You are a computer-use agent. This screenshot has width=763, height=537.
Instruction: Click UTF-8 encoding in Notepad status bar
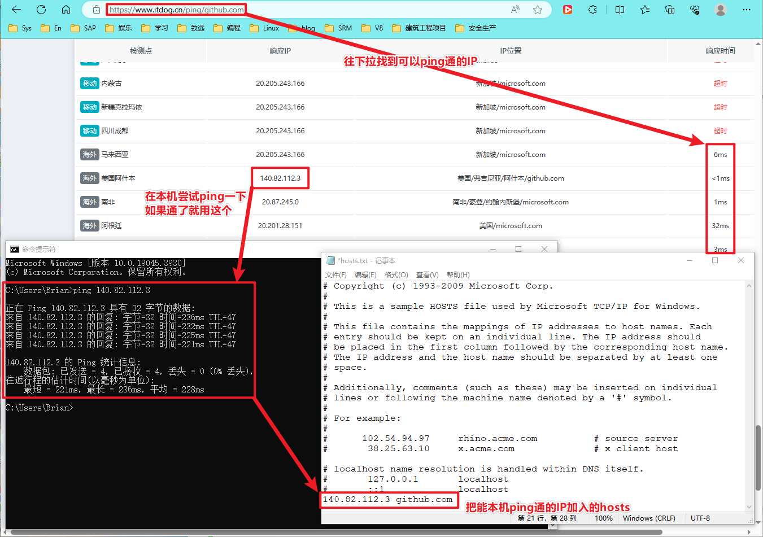pos(700,518)
